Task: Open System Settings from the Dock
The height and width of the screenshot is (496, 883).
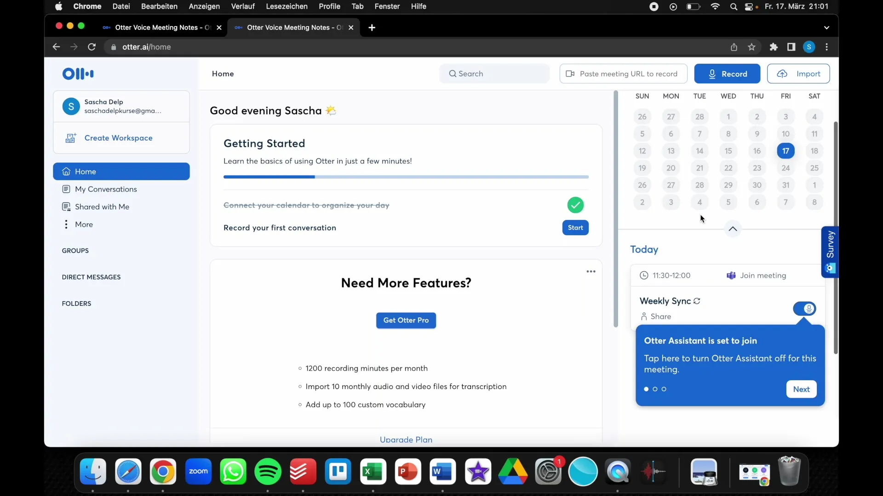Action: coord(548,472)
